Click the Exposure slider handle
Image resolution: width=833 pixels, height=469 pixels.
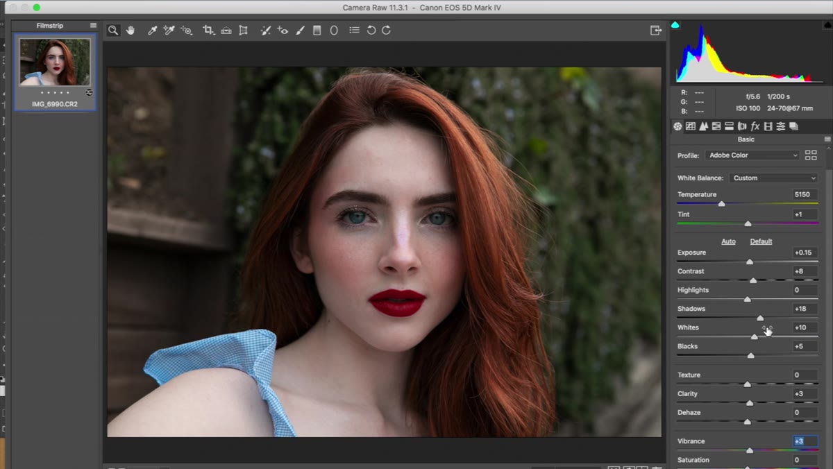pos(750,262)
